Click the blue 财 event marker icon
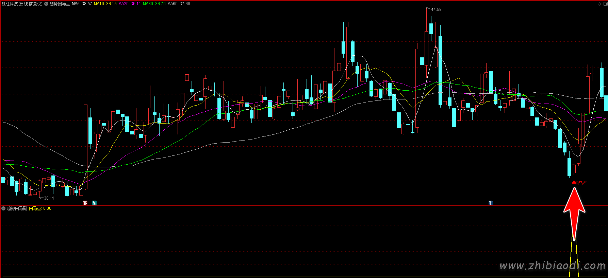 tap(491, 203)
